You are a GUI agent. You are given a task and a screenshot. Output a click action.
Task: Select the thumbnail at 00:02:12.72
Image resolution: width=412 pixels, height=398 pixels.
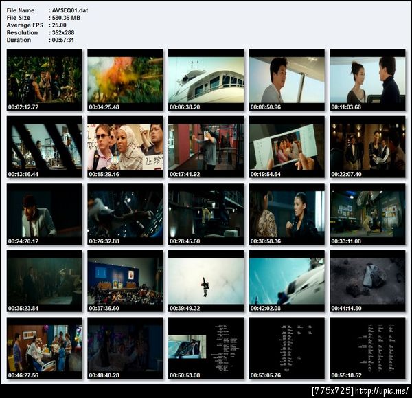pyautogui.click(x=45, y=80)
